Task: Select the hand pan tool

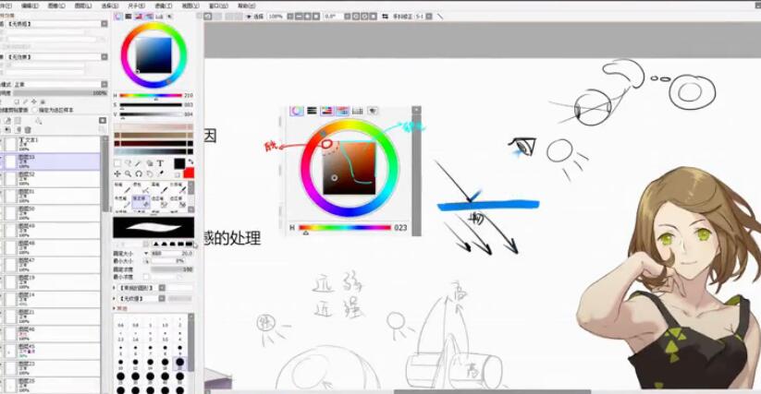Action: point(150,173)
